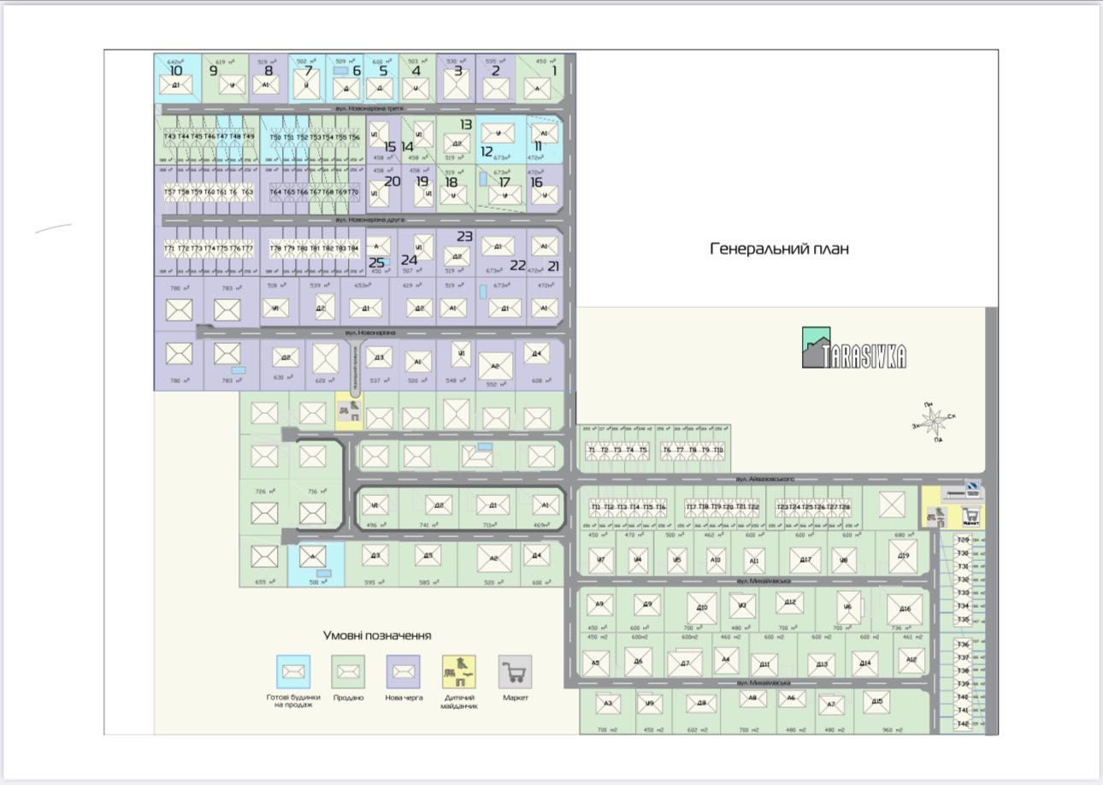Image resolution: width=1103 pixels, height=785 pixels.
Task: Click the Умовні позначення heading
Action: 377,635
